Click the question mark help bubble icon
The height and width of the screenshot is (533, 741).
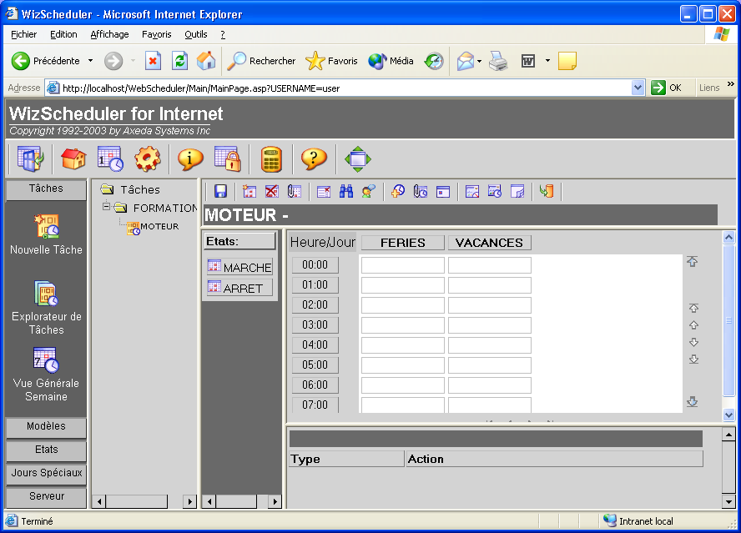(x=314, y=158)
